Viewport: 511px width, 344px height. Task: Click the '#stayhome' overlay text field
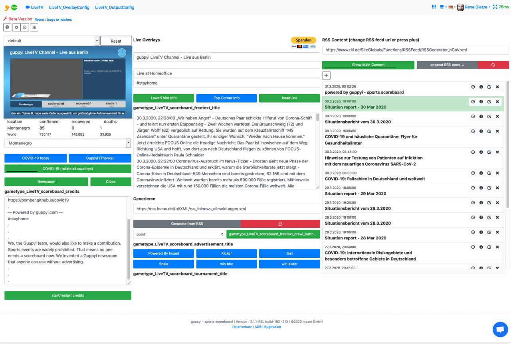pyautogui.click(x=226, y=83)
